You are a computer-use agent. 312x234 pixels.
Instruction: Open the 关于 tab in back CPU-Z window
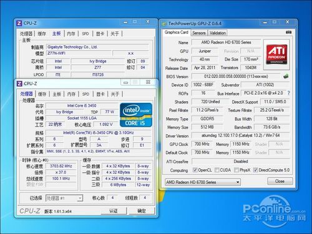pyautogui.click(x=115, y=34)
